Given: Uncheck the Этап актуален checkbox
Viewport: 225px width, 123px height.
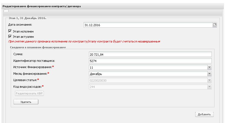Looking at the screenshot, I should [10, 36].
